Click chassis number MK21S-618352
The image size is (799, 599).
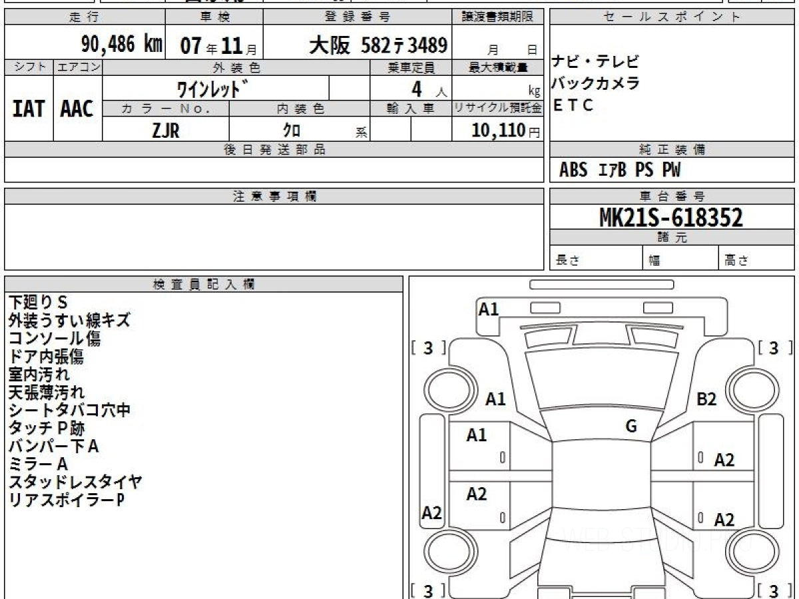[671, 217]
